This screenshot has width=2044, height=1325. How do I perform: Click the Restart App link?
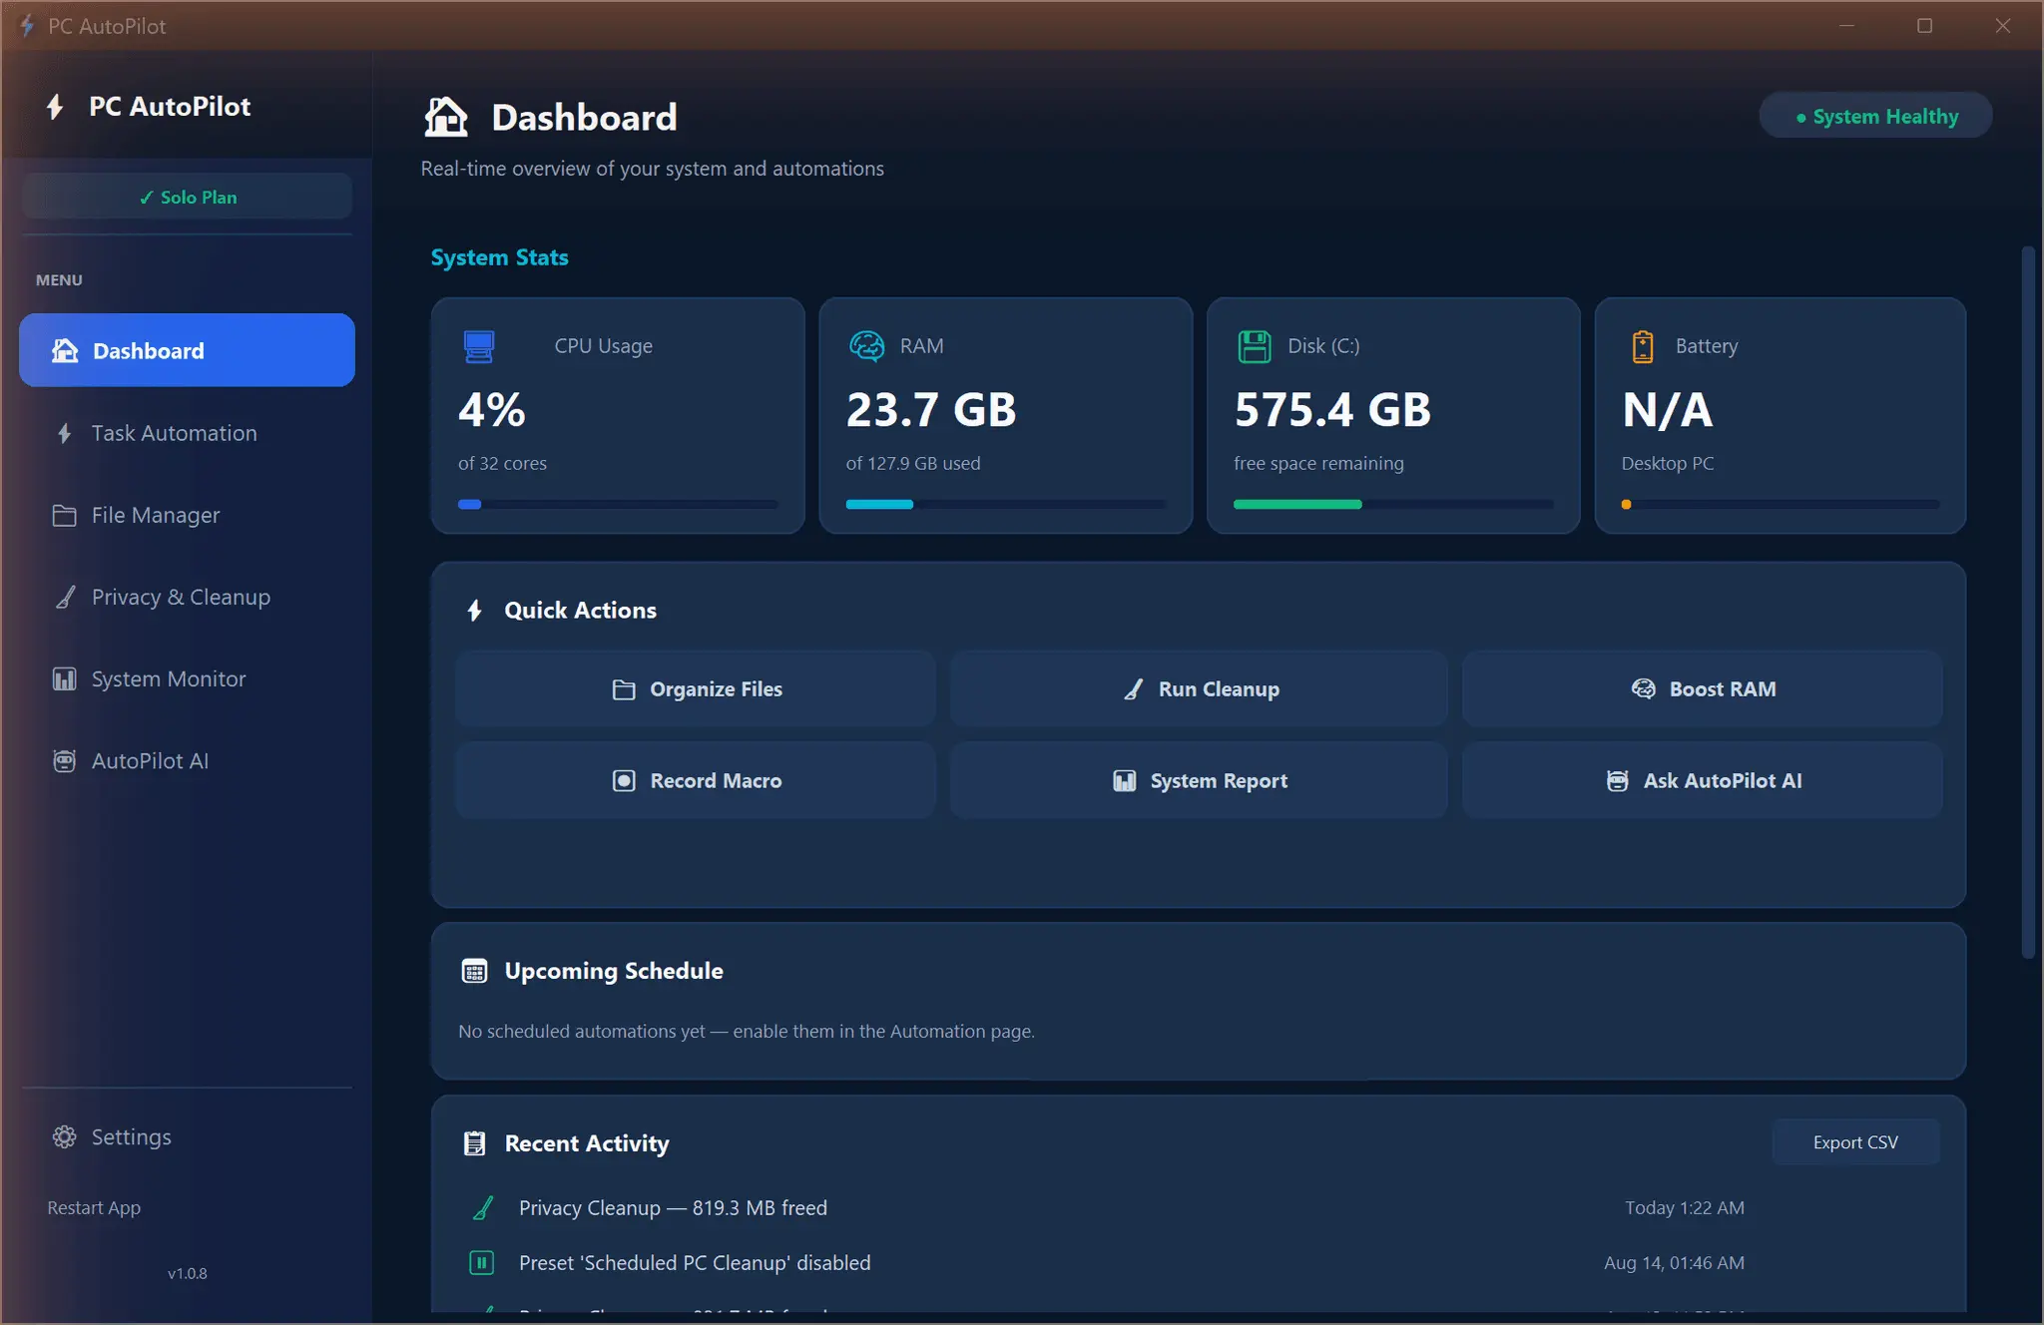94,1208
